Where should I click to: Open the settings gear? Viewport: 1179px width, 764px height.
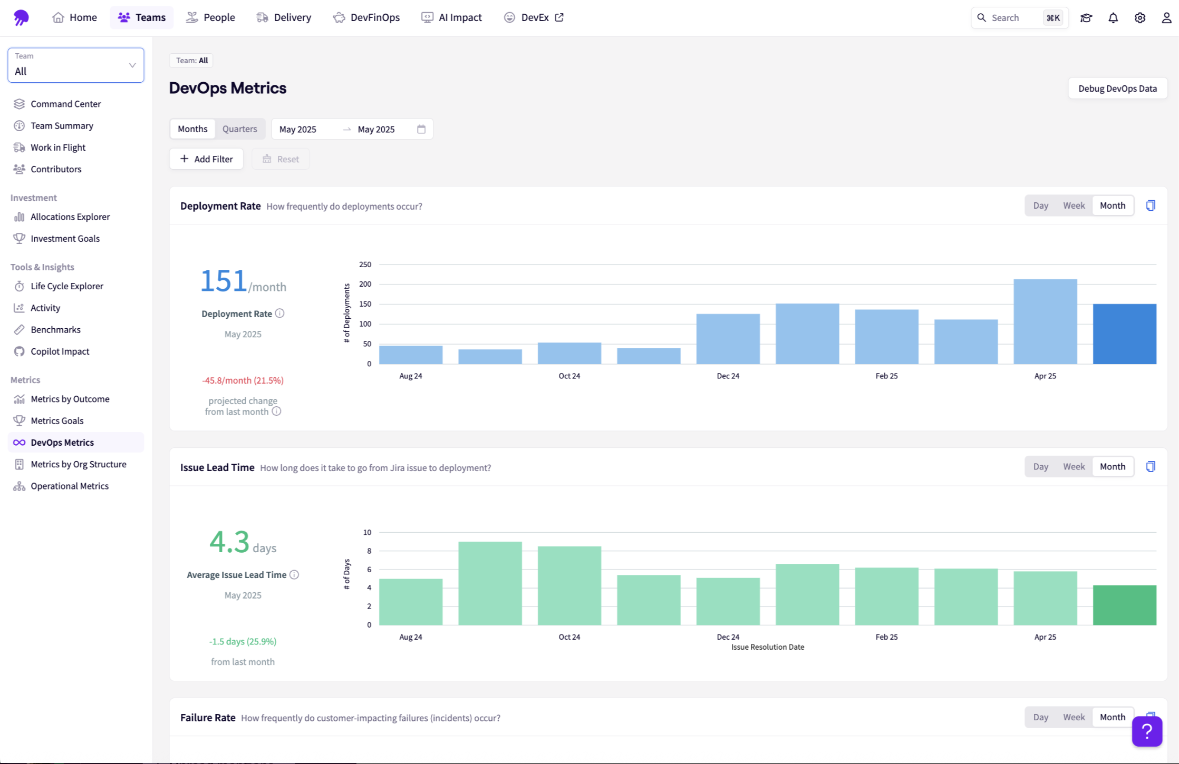(x=1139, y=17)
